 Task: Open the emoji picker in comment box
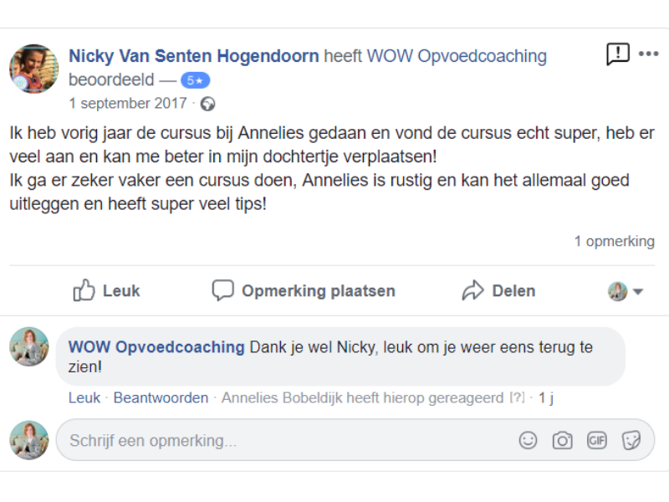(x=528, y=440)
